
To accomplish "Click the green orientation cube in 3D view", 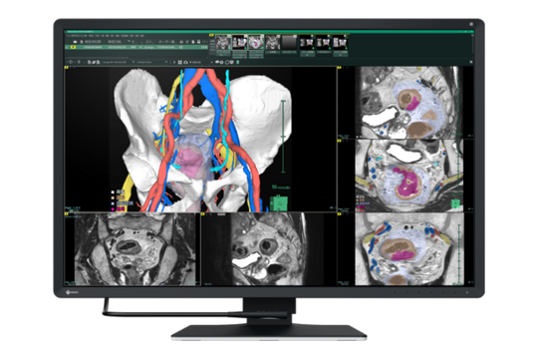I will point(279,203).
